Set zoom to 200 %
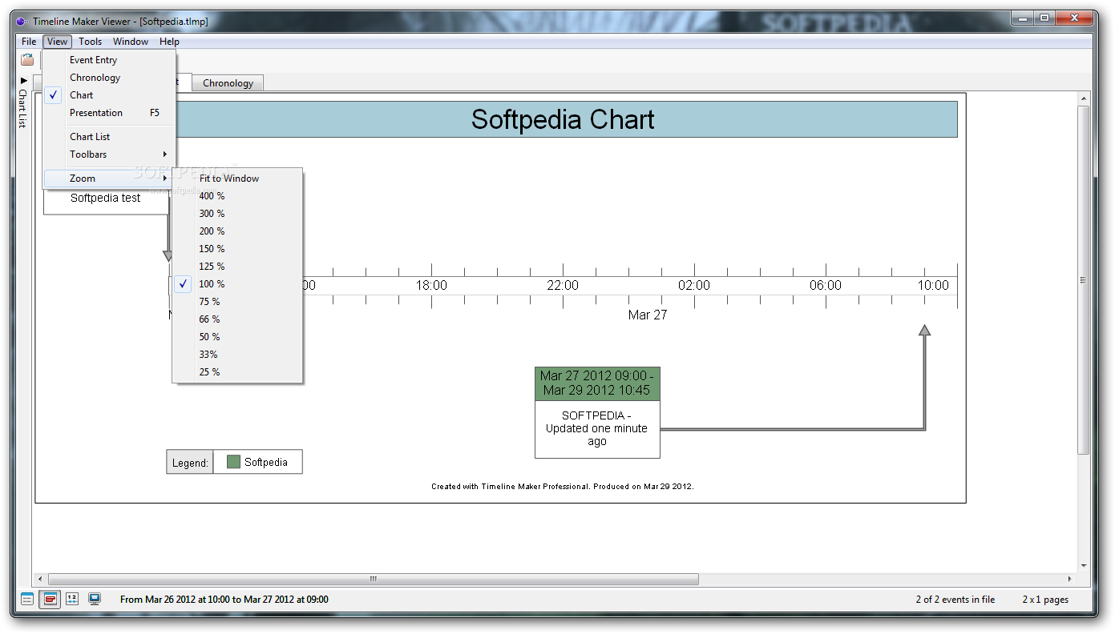Viewport: 1115px width, 634px height. (238, 231)
